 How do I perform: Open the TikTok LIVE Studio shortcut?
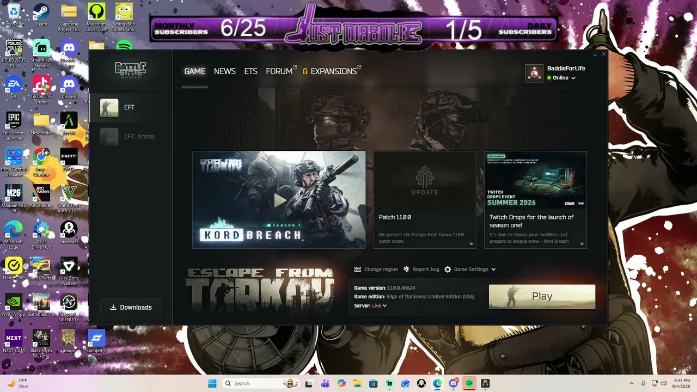tap(41, 90)
